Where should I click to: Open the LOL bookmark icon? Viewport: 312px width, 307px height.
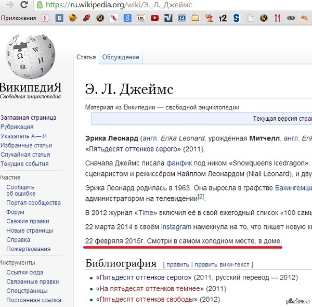pos(141,18)
